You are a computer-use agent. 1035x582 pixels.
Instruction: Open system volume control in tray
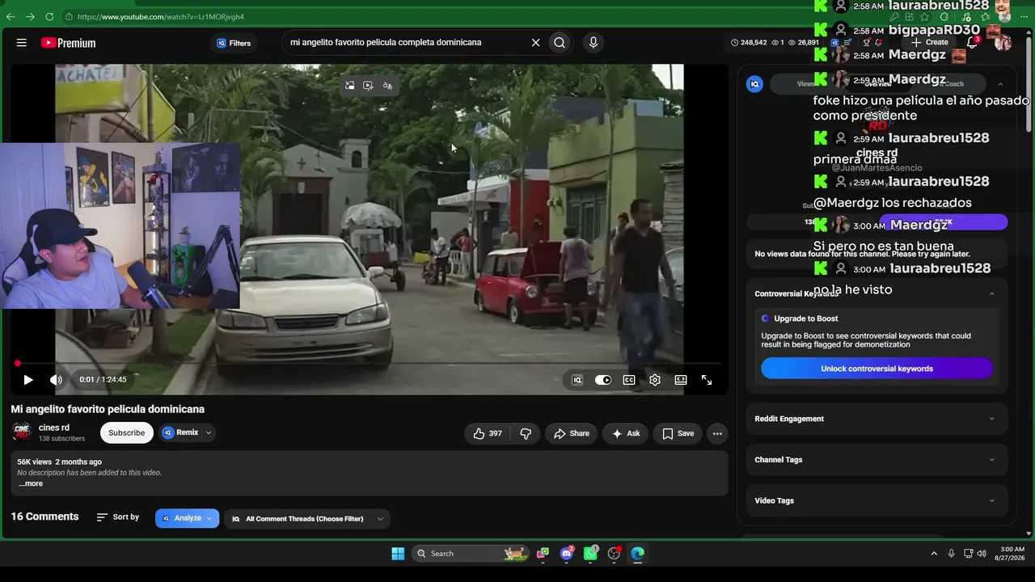982,554
